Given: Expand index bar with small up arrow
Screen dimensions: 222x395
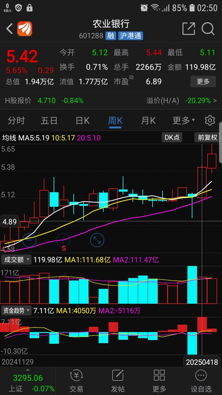Looking at the screenshot, I should (28, 370).
